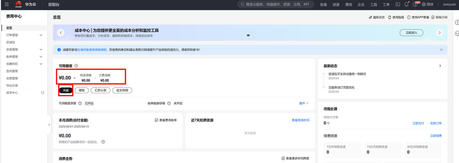Click 费用 in top navigation
The width and height of the screenshot is (459, 163).
(x=349, y=5)
